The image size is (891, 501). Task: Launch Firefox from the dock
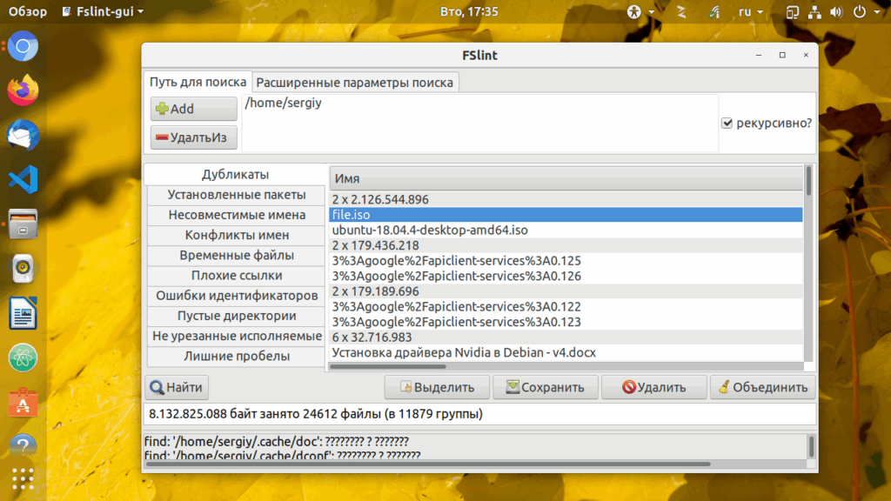pyautogui.click(x=23, y=90)
